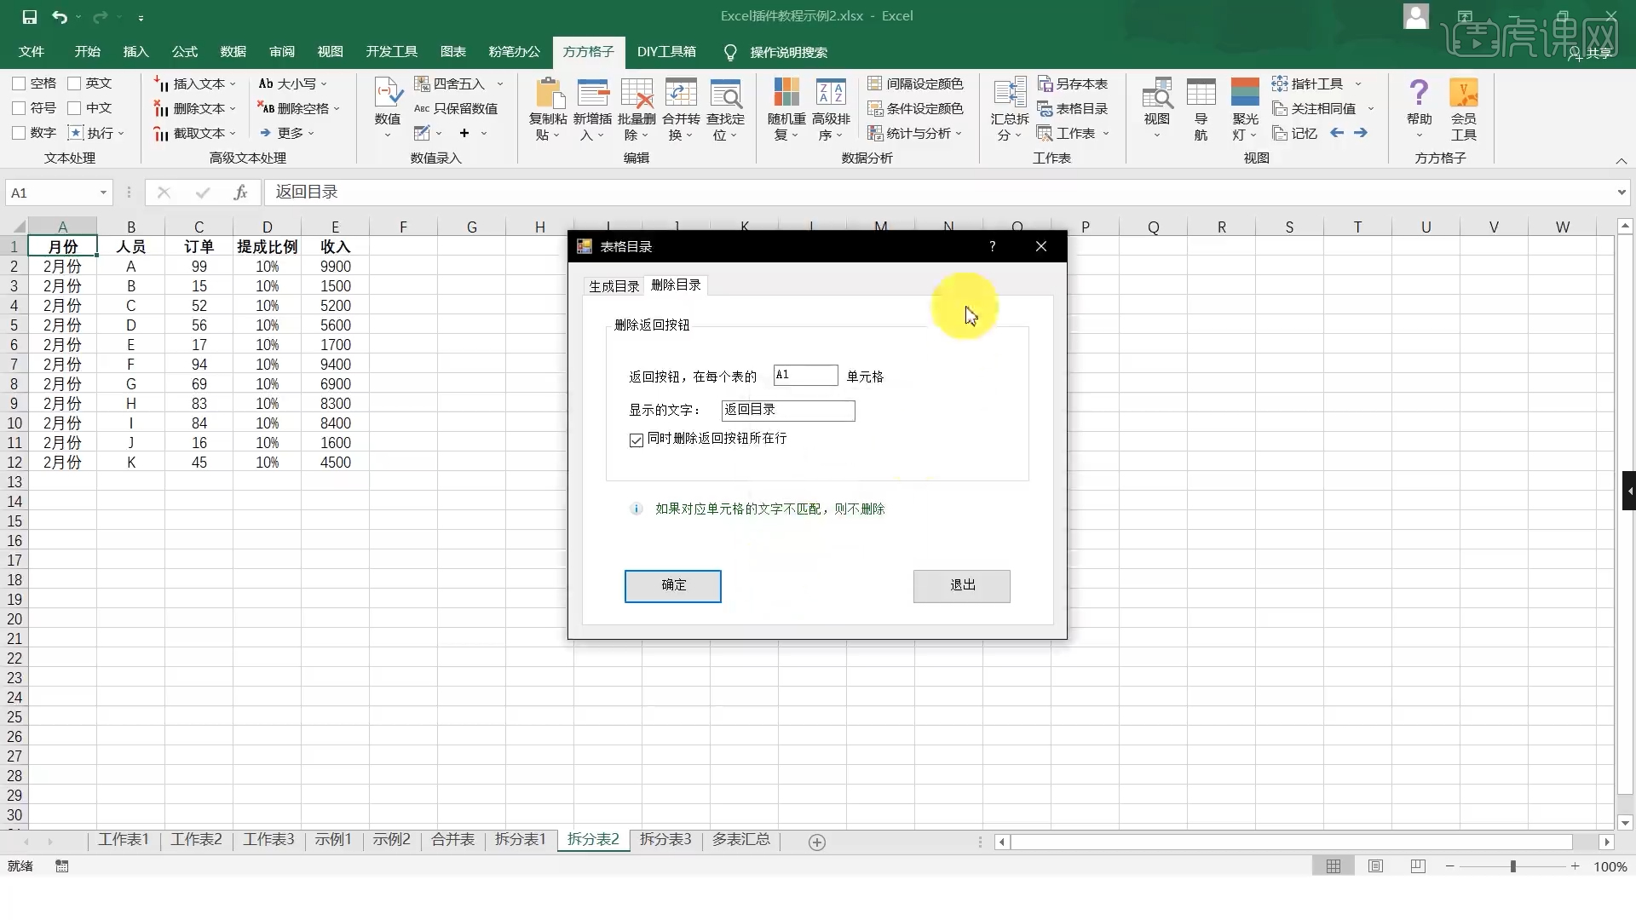Uncheck 同时删除返回按钮所在行 checkbox
The width and height of the screenshot is (1636, 920).
[637, 440]
